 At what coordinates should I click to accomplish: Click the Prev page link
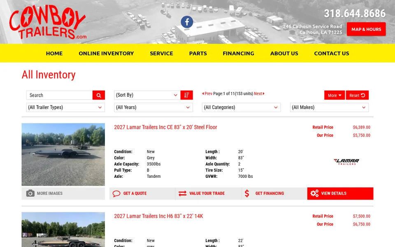coord(207,93)
